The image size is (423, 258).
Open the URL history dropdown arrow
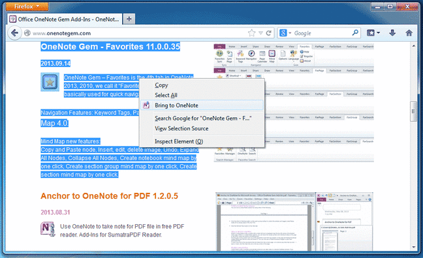click(260, 33)
